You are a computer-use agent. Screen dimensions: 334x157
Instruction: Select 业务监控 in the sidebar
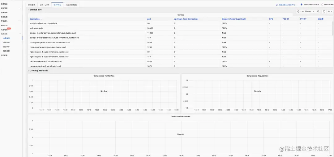(6, 38)
